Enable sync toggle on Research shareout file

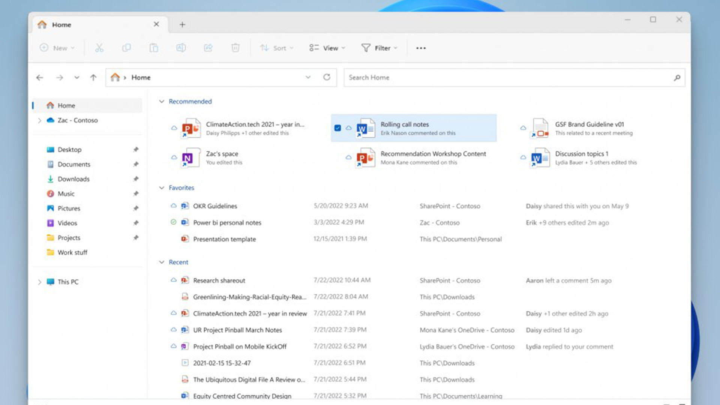[172, 280]
